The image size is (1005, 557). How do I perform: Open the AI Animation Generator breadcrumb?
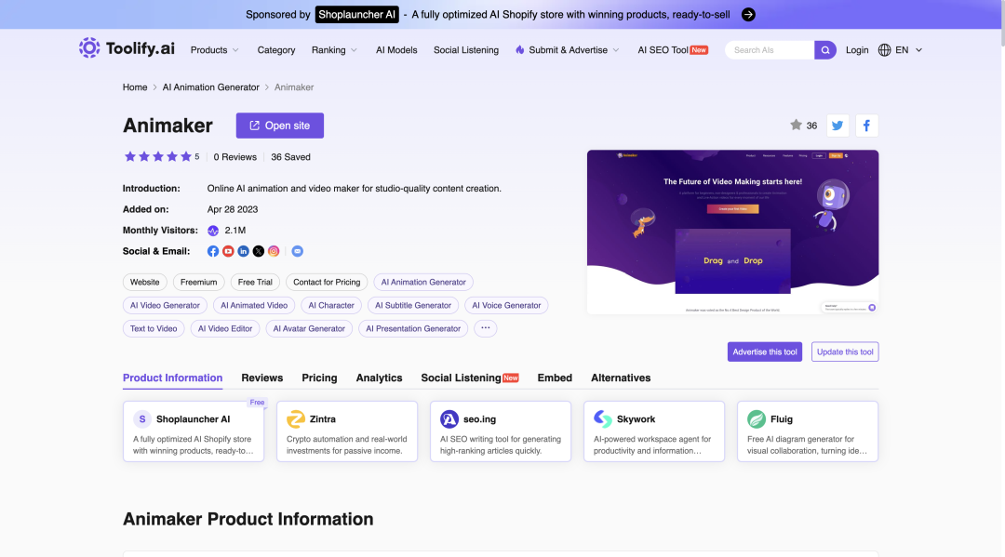(x=211, y=87)
